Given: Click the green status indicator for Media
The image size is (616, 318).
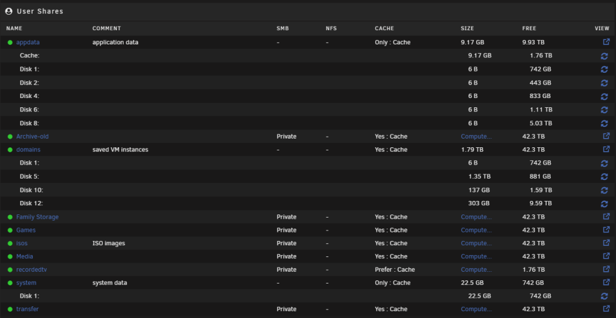Looking at the screenshot, I should click(x=10, y=256).
